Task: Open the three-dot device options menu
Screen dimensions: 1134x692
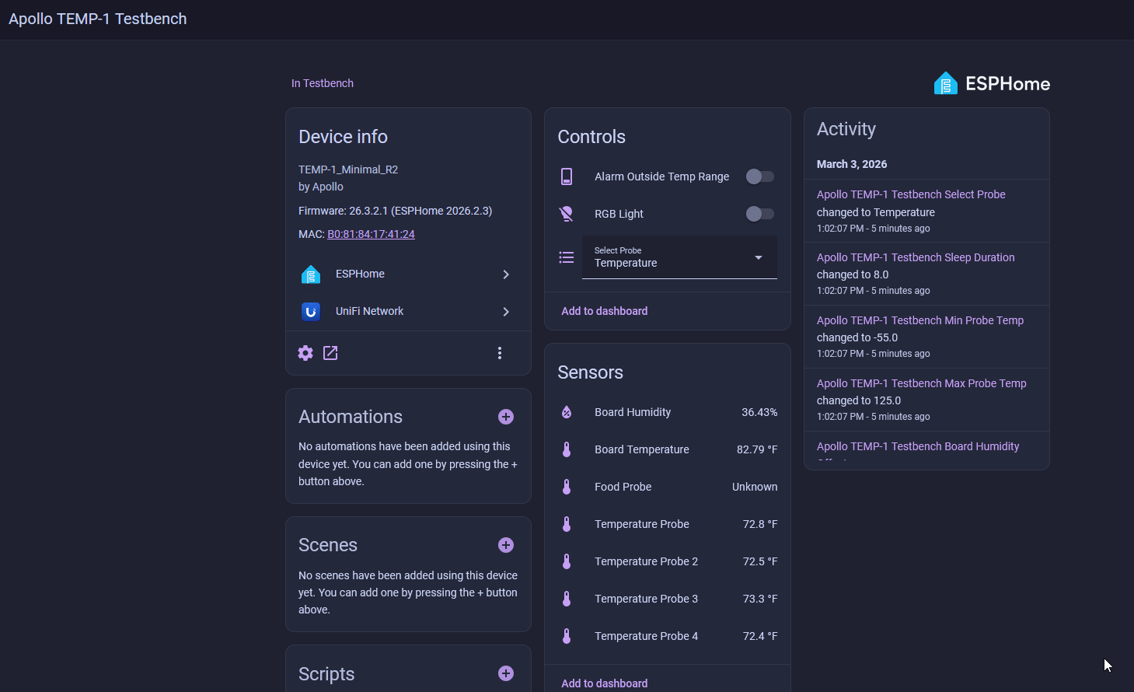Action: 500,353
